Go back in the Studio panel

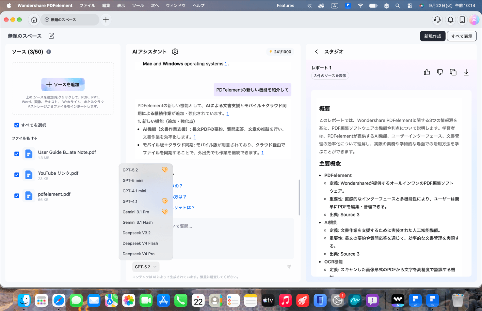[316, 52]
